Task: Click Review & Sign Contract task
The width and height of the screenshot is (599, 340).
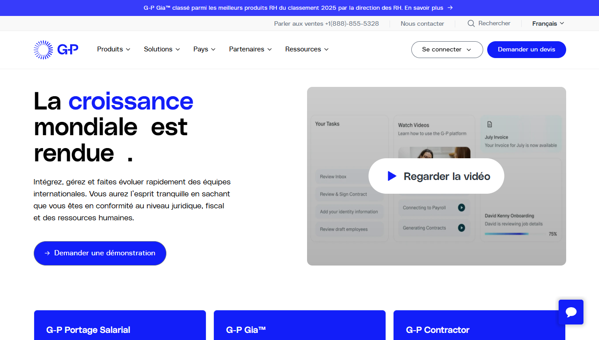Action: (x=349, y=194)
